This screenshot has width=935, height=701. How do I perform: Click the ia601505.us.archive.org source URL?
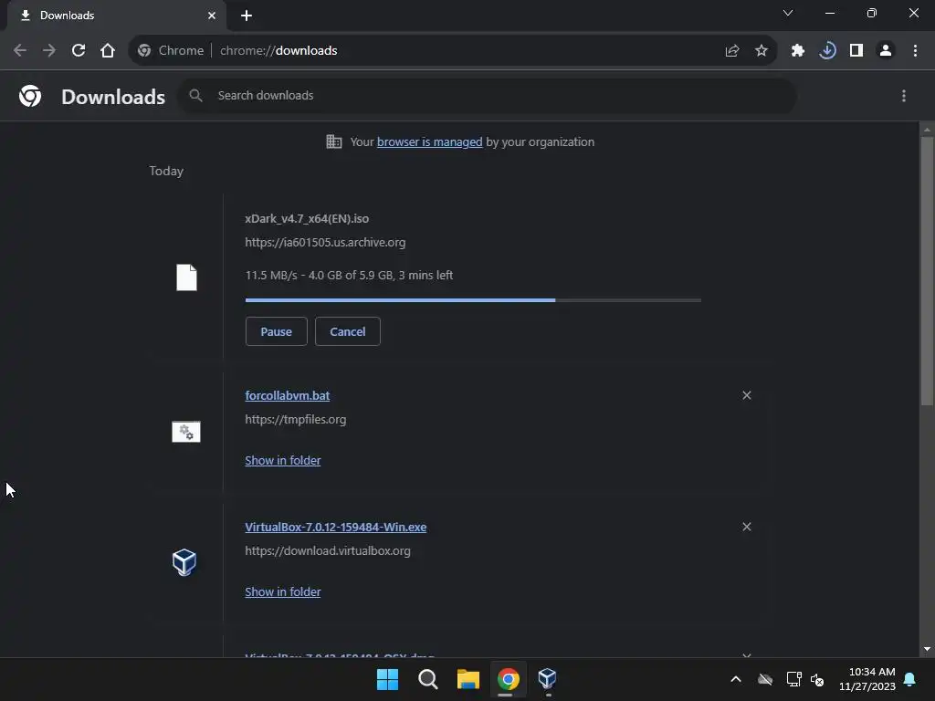[325, 243]
